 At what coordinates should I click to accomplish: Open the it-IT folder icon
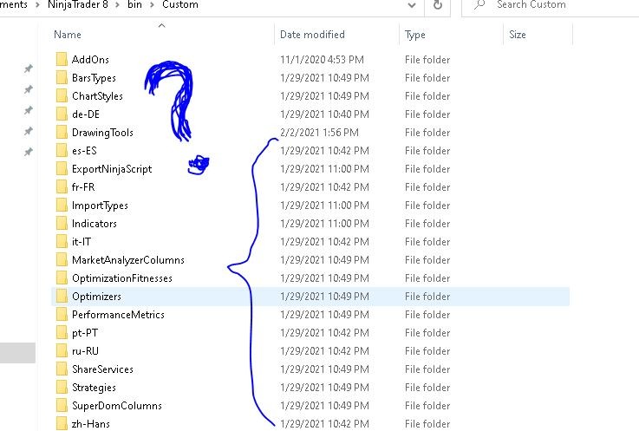62,241
